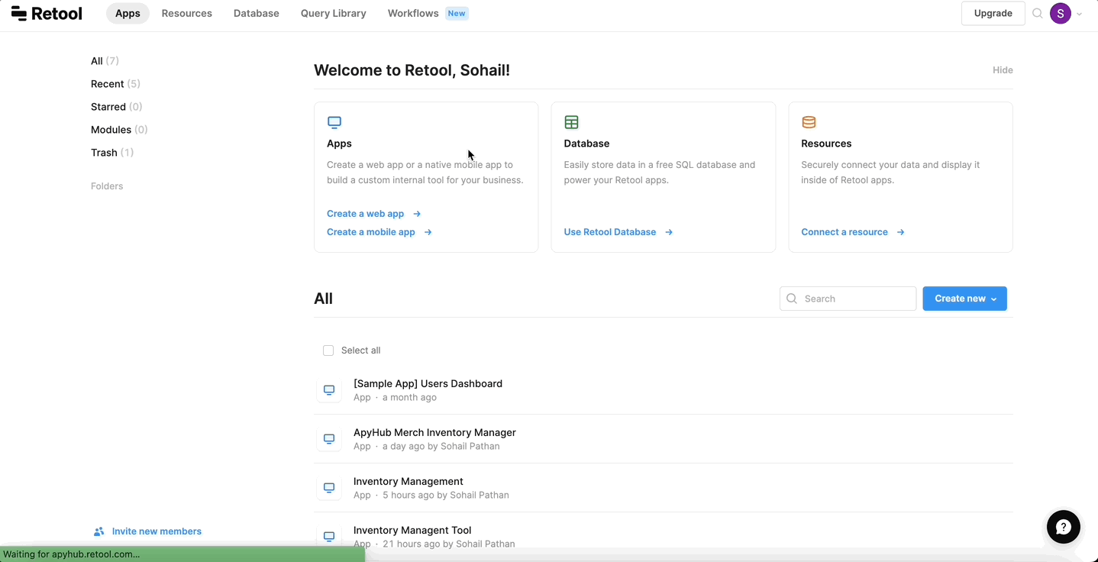
Task: Click the Connect a resource link
Action: coord(844,232)
